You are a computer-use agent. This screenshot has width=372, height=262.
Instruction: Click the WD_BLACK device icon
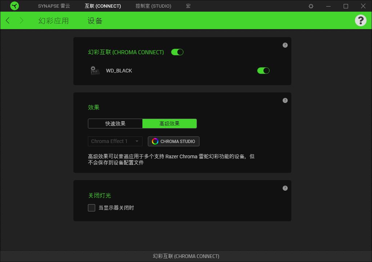point(95,70)
